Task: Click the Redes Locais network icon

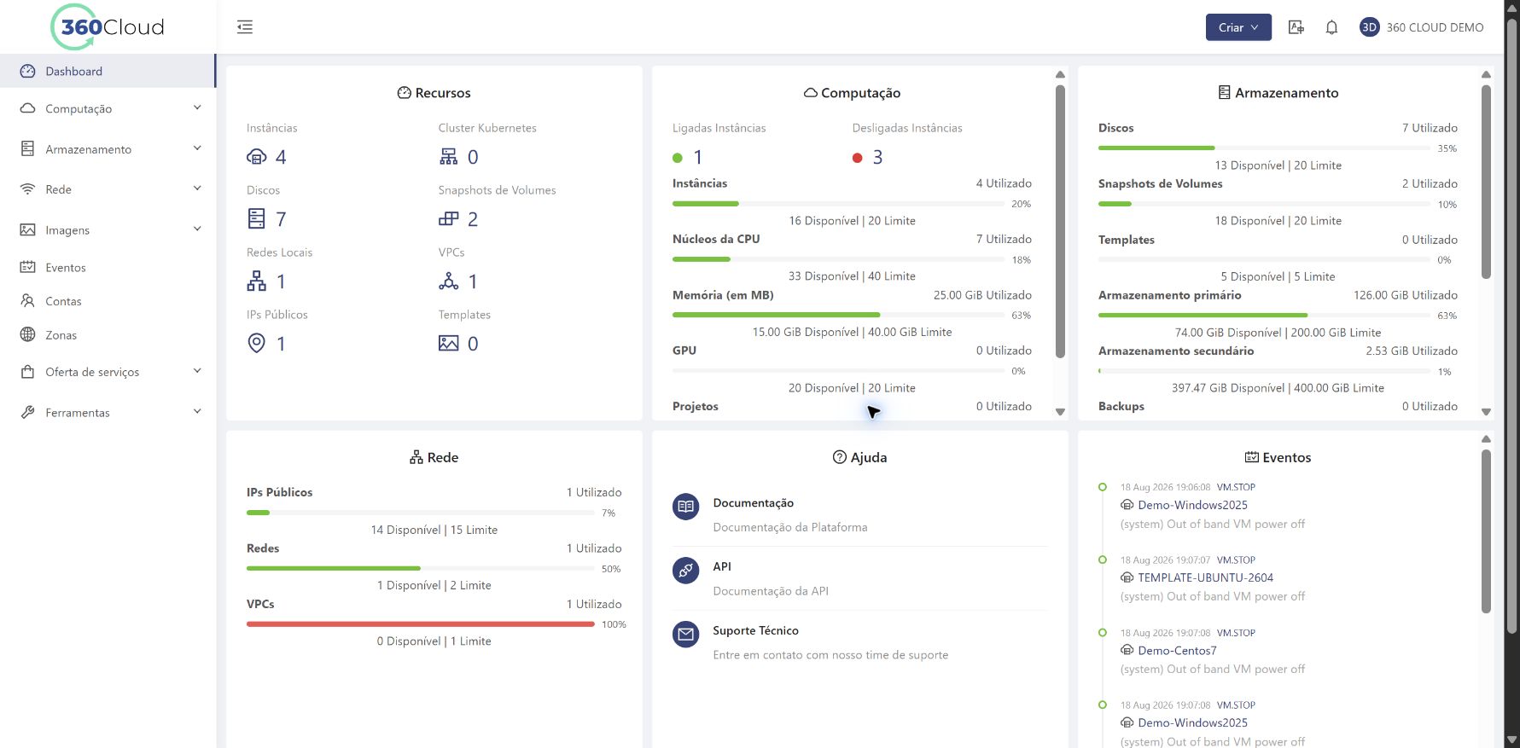Action: [256, 281]
